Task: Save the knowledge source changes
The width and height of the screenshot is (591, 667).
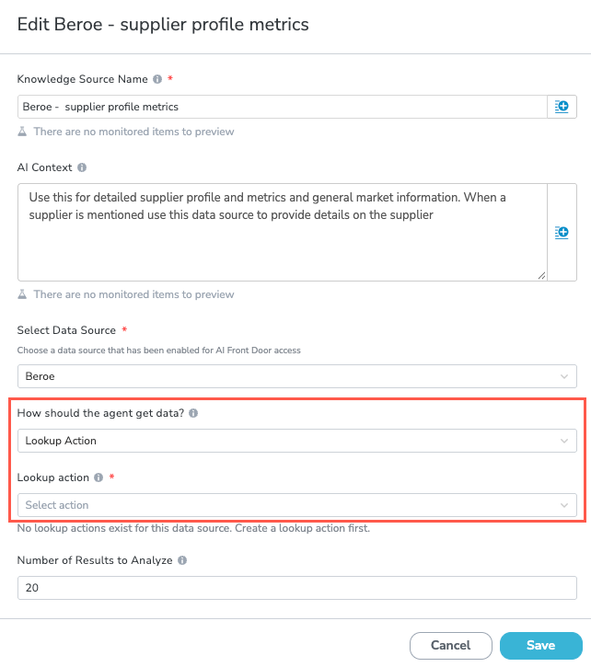Action: [x=540, y=645]
